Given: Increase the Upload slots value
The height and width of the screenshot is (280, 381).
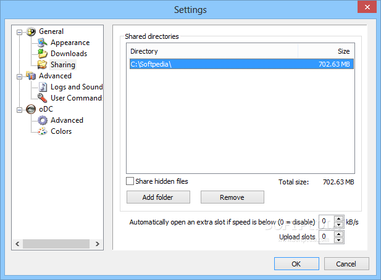Looking at the screenshot, I should click(339, 234).
